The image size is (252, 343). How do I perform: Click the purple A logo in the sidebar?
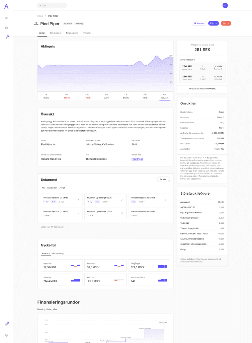tap(6, 6)
